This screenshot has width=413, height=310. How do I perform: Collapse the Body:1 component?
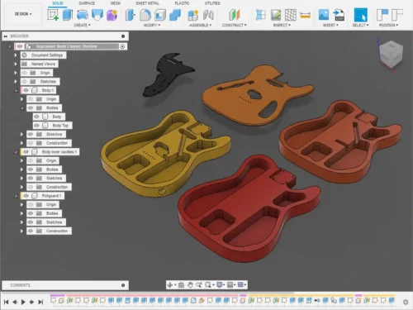16,90
